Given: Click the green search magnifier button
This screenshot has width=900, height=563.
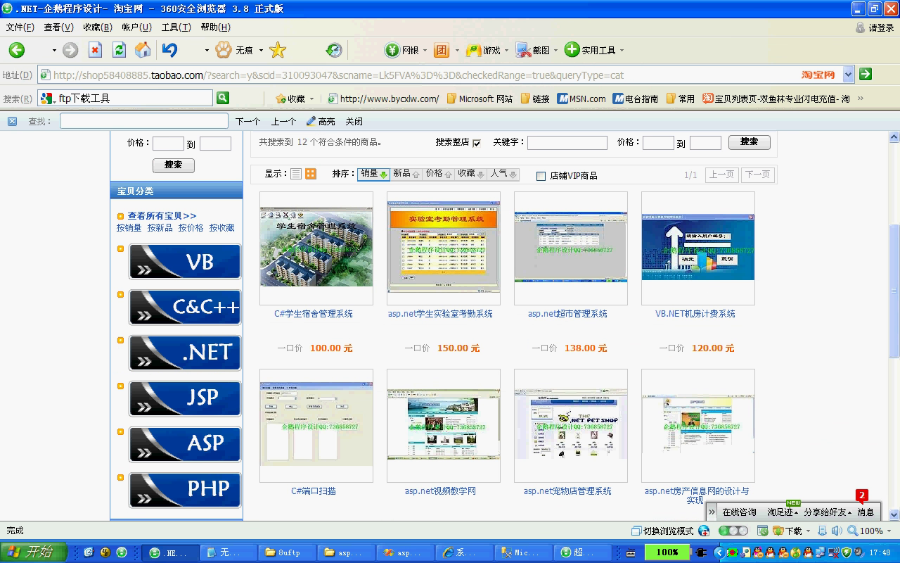Looking at the screenshot, I should coord(223,98).
